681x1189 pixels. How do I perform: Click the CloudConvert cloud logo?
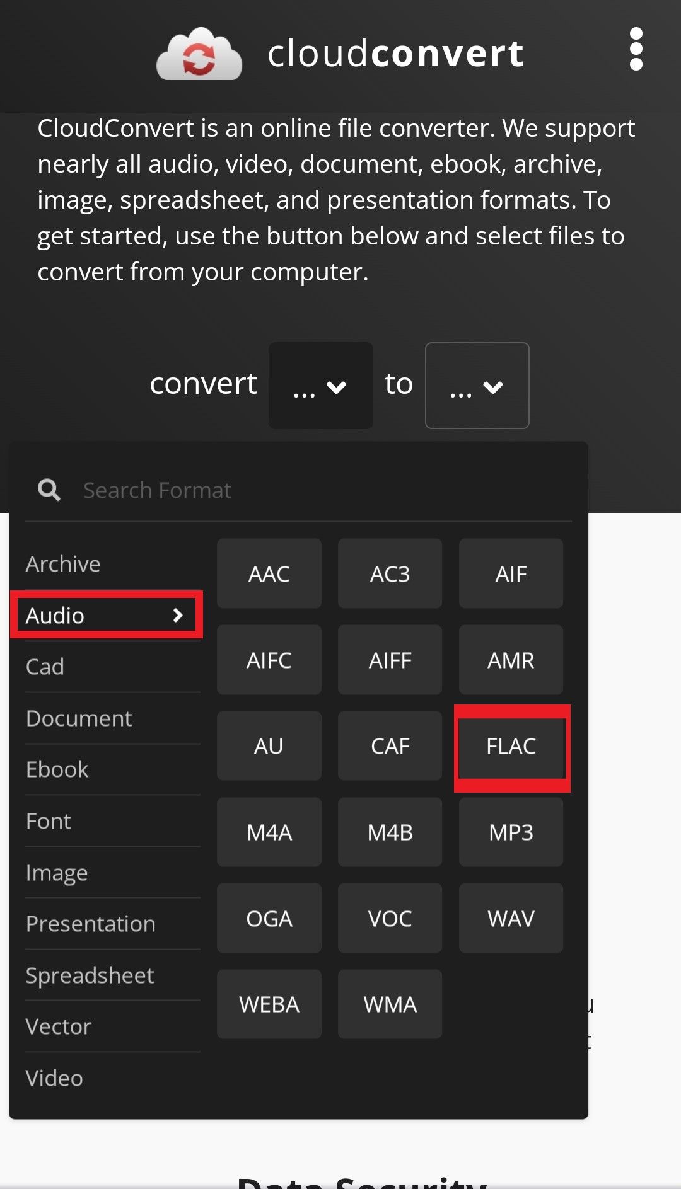(199, 54)
